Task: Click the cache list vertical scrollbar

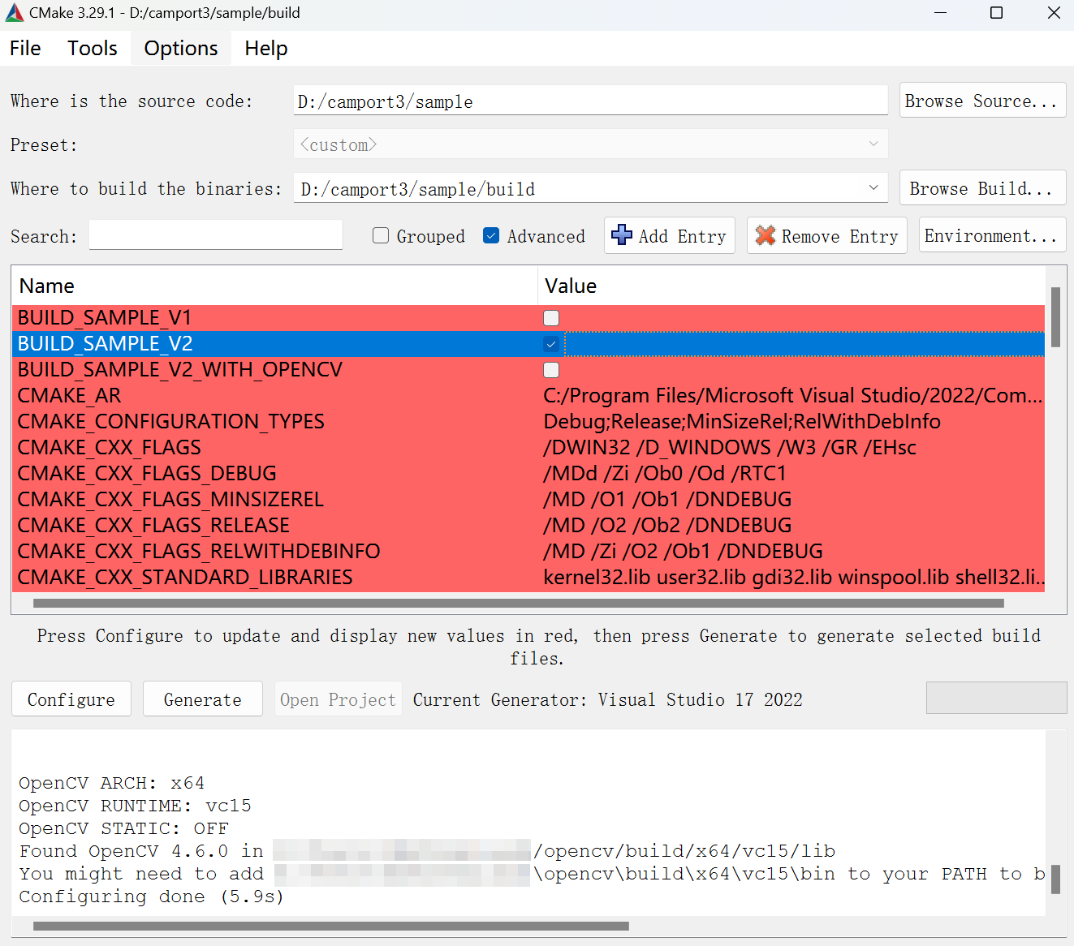Action: [1055, 317]
